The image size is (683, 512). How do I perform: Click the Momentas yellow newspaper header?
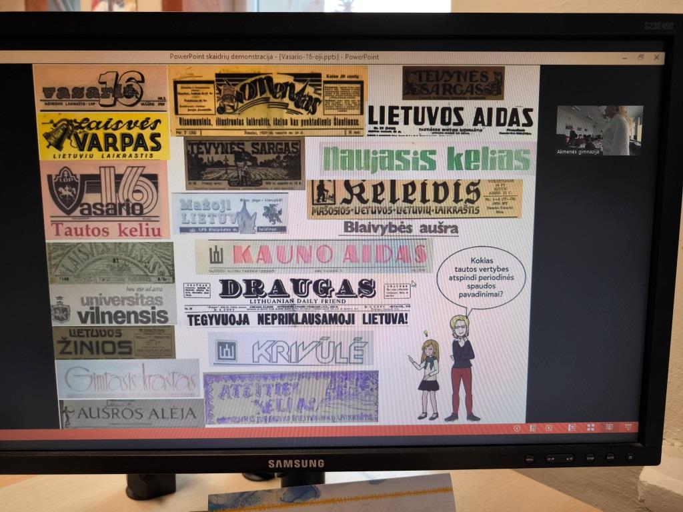coord(268,101)
